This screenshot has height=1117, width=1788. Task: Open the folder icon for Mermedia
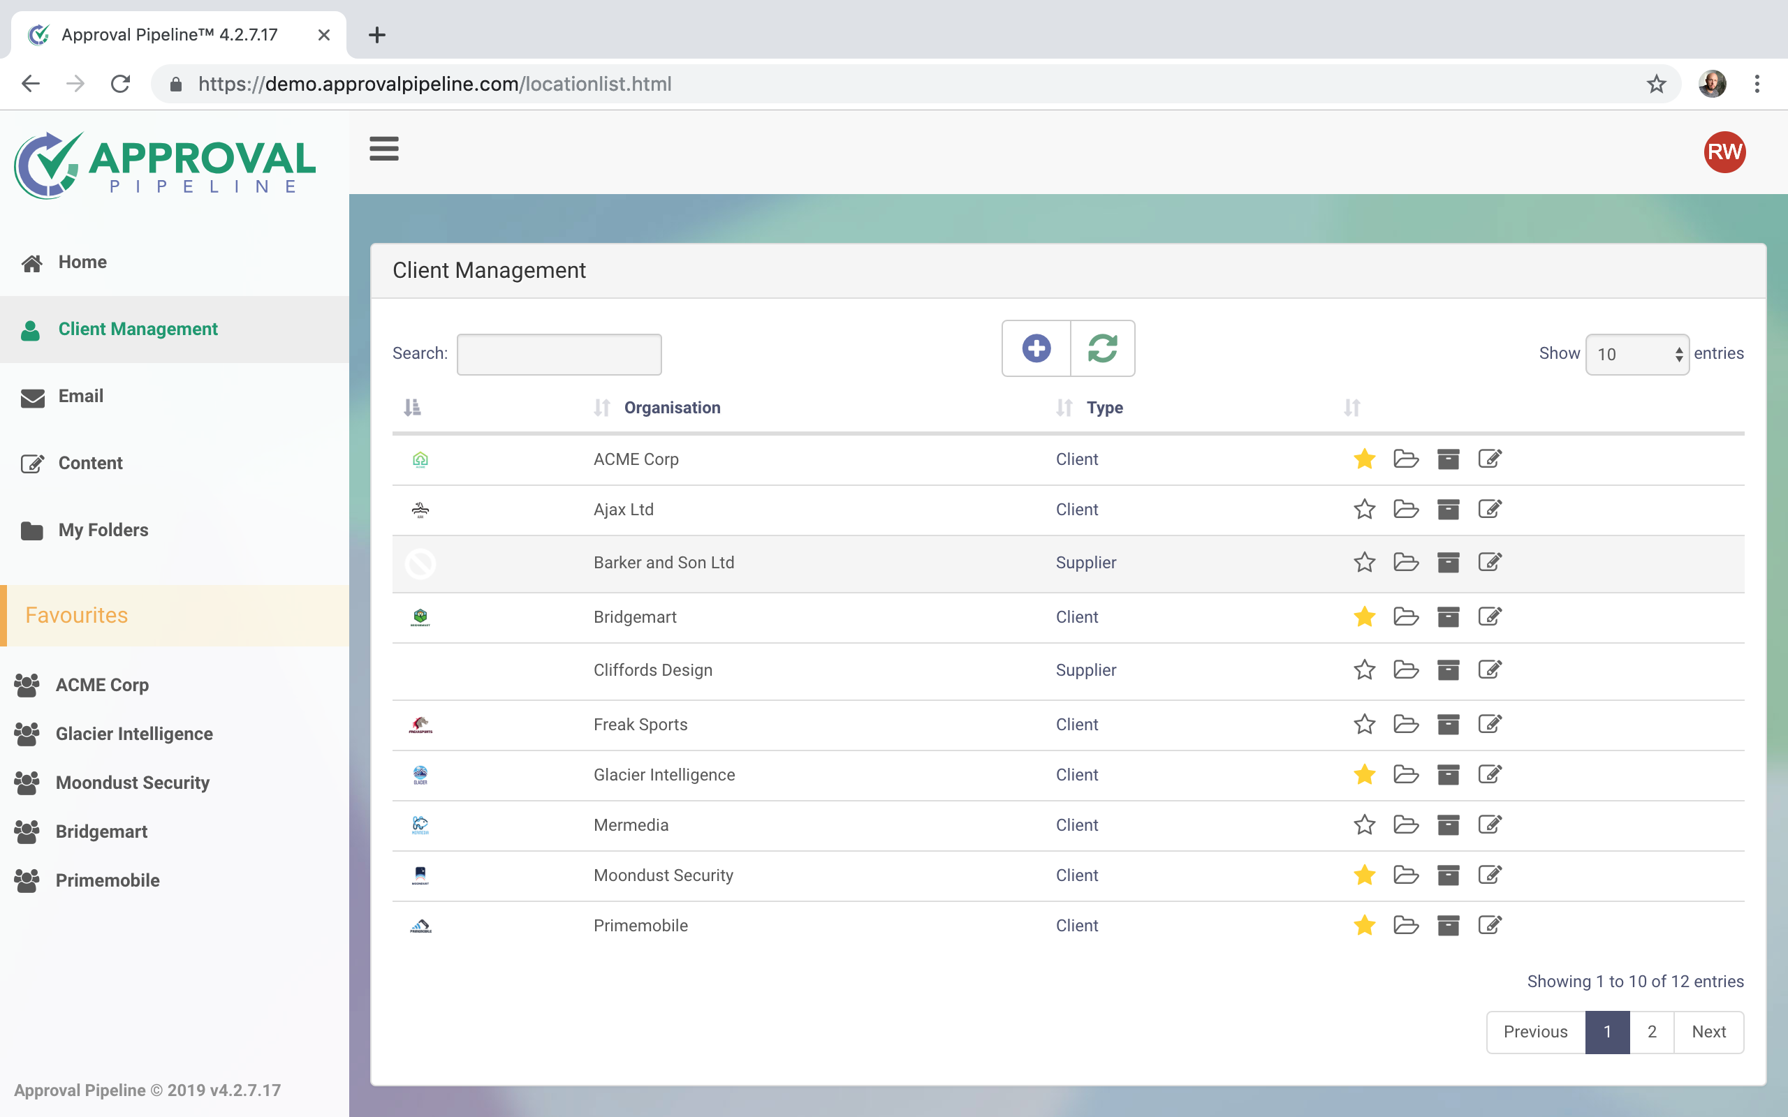[x=1406, y=824]
